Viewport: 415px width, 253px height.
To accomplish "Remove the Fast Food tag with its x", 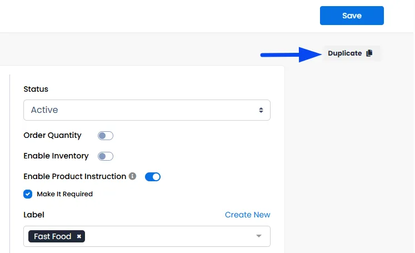I will point(79,236).
